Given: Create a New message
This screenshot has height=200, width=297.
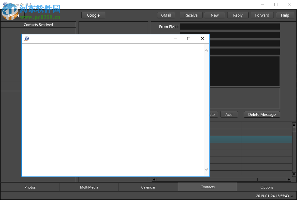Looking at the screenshot, I should tap(215, 15).
